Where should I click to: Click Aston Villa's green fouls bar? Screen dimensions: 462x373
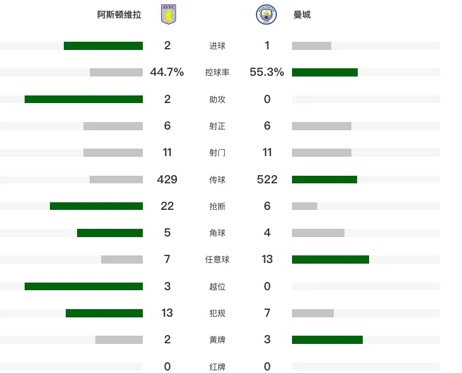click(104, 313)
